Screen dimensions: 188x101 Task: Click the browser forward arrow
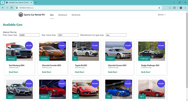[x=7, y=8]
